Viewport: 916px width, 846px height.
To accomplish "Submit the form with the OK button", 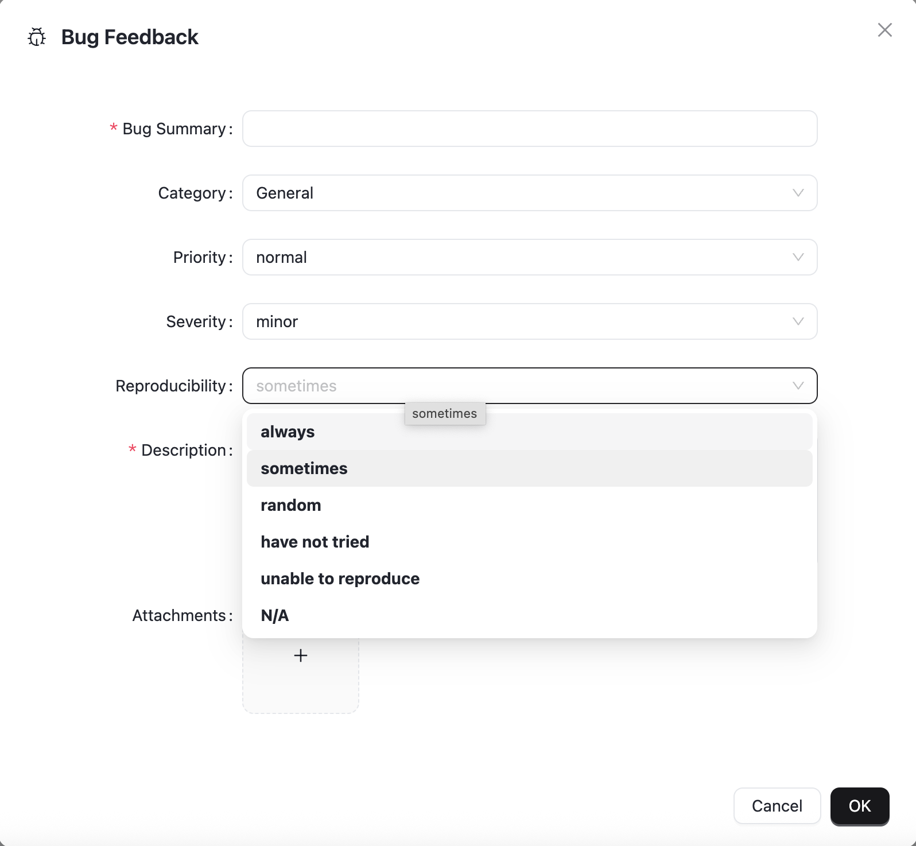I will tap(859, 806).
